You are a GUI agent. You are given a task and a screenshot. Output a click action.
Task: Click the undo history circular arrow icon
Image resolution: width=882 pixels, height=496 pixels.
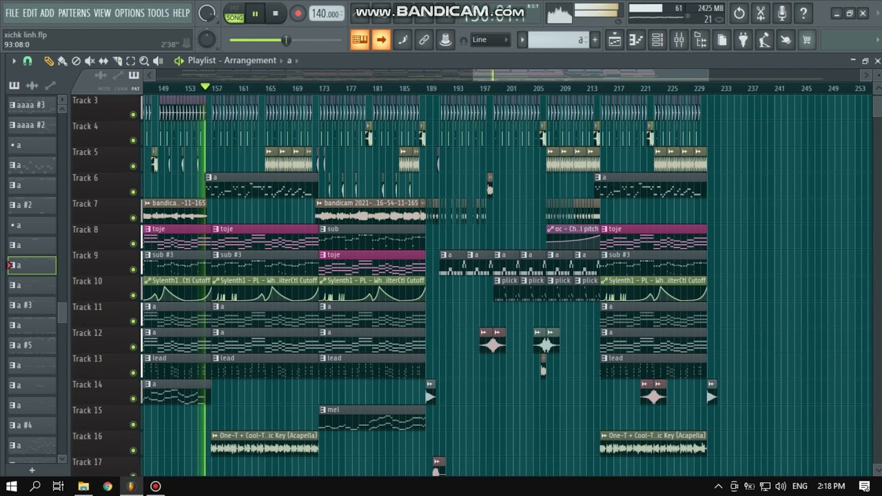(x=739, y=13)
